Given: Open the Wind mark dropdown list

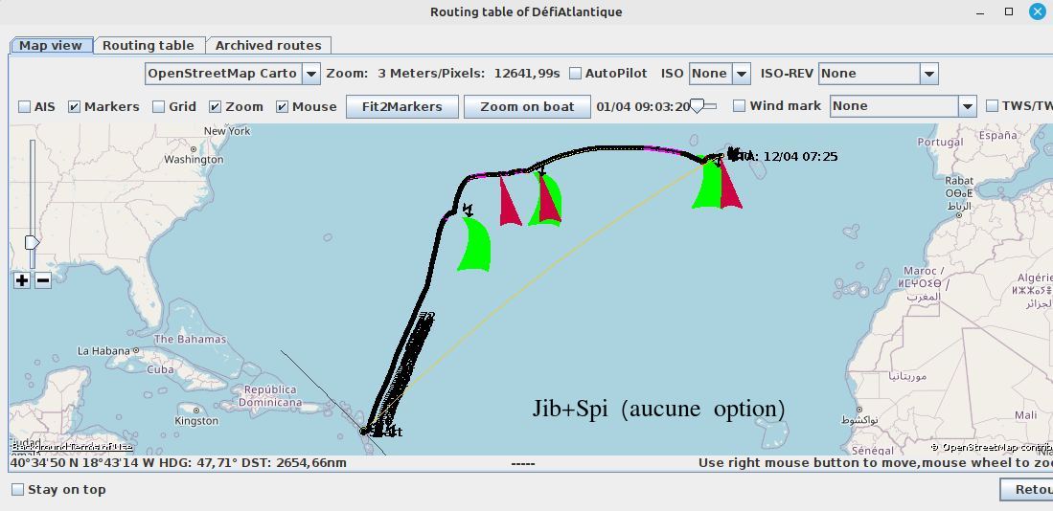Looking at the screenshot, I should [967, 106].
